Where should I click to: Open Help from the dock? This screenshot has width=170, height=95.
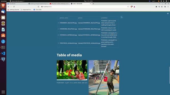coord(3,41)
